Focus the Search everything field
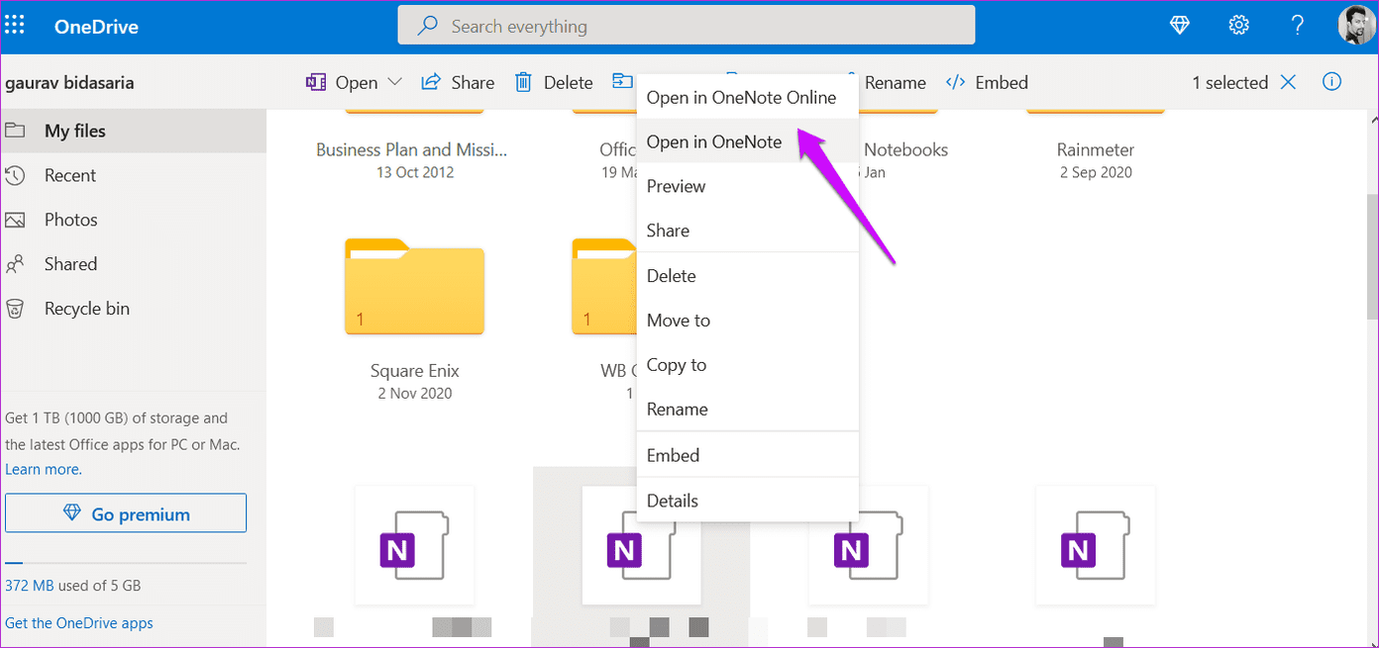 [687, 26]
